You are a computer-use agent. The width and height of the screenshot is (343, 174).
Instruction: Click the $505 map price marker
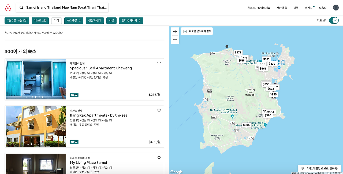tap(246, 125)
